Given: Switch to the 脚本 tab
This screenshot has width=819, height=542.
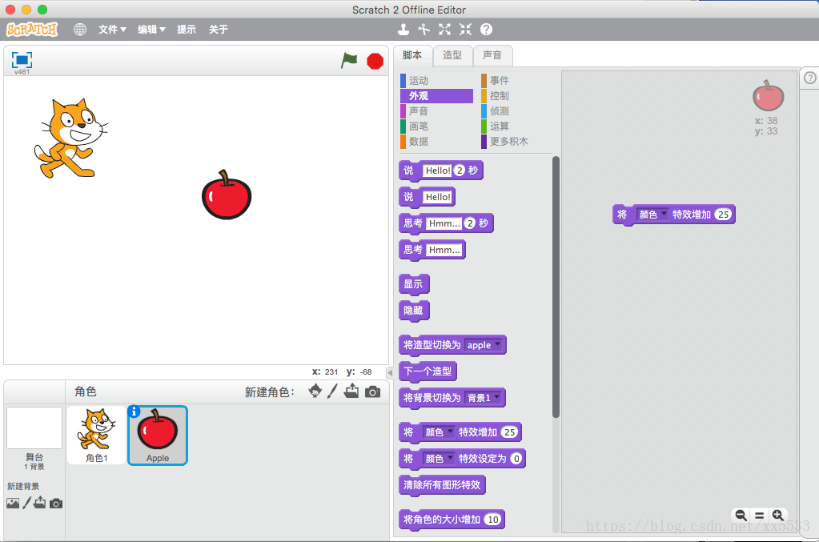Looking at the screenshot, I should click(x=412, y=54).
